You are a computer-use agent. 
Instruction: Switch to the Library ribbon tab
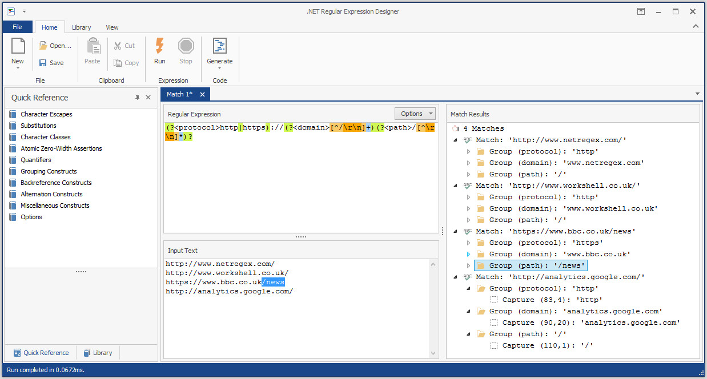(x=81, y=27)
